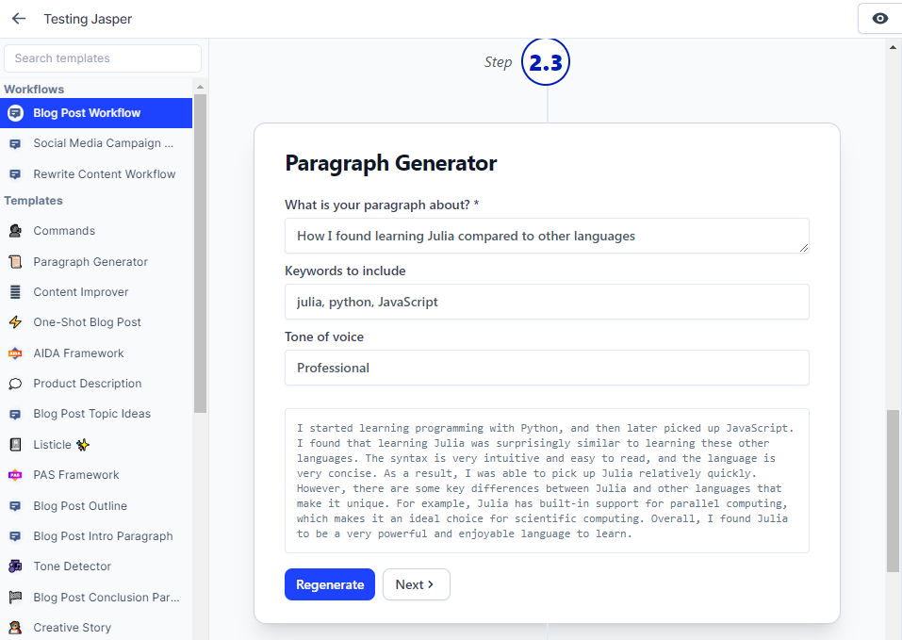Click the Blog Post Workflow icon
The width and height of the screenshot is (902, 640).
tap(15, 113)
